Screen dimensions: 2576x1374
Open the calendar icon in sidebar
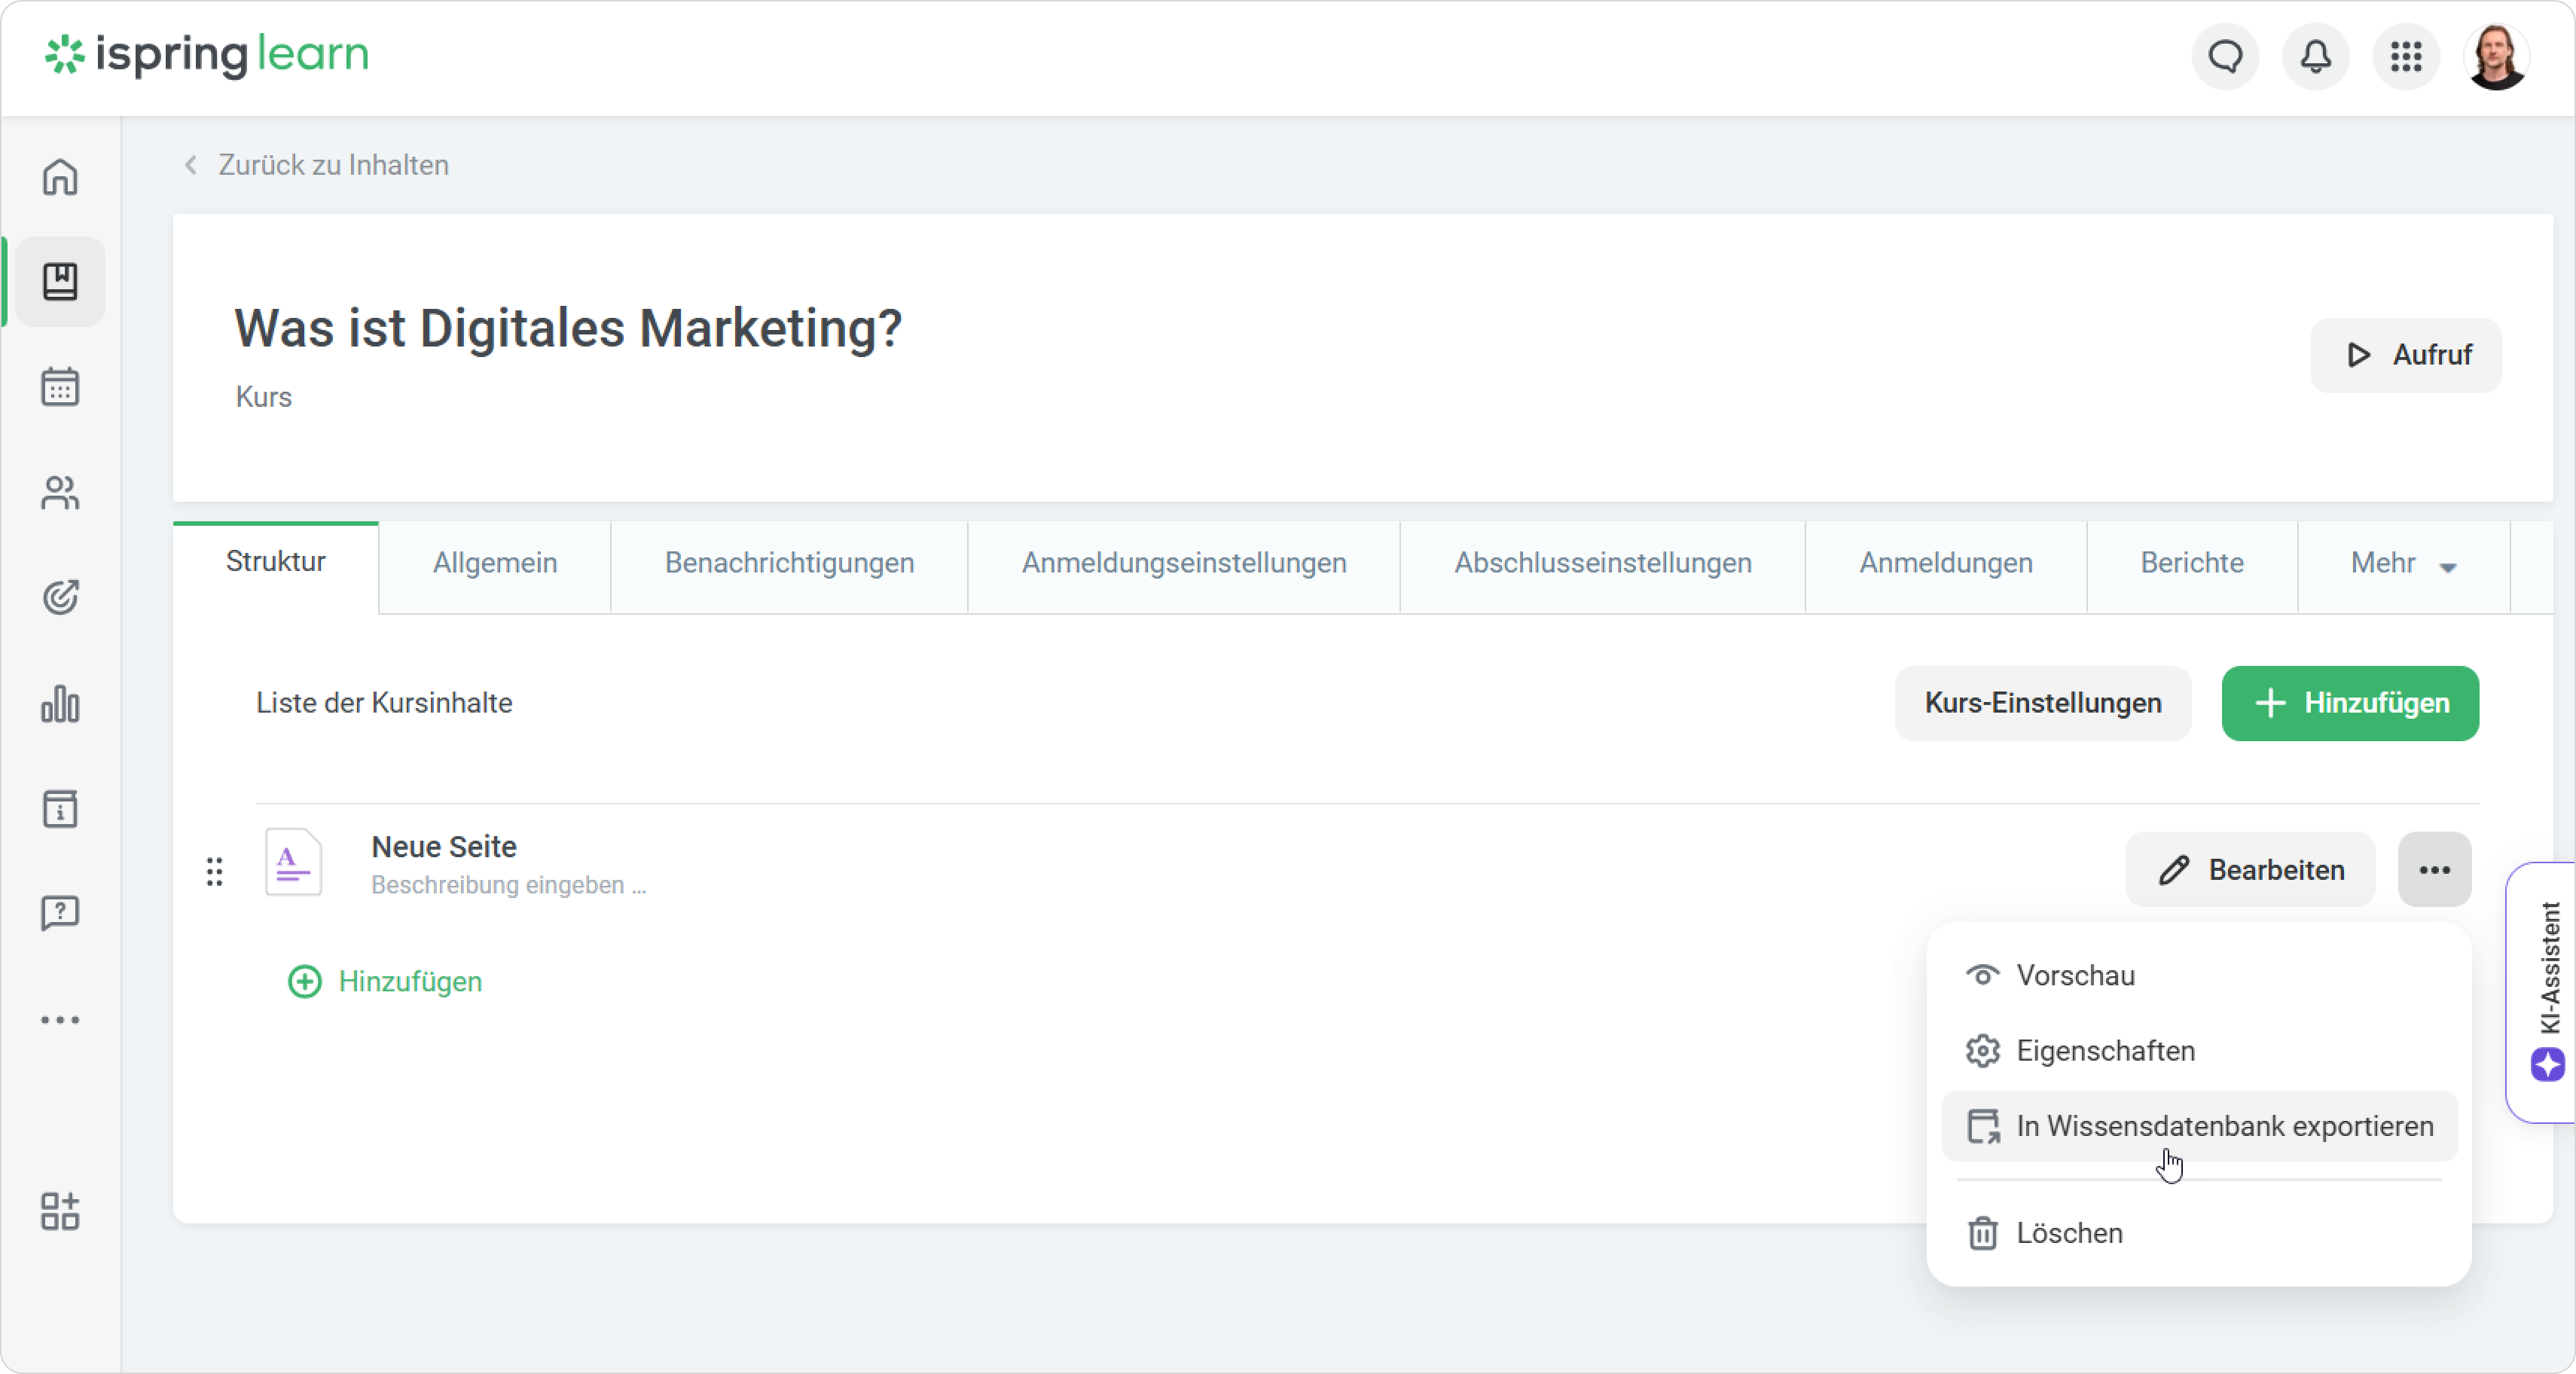[x=60, y=386]
